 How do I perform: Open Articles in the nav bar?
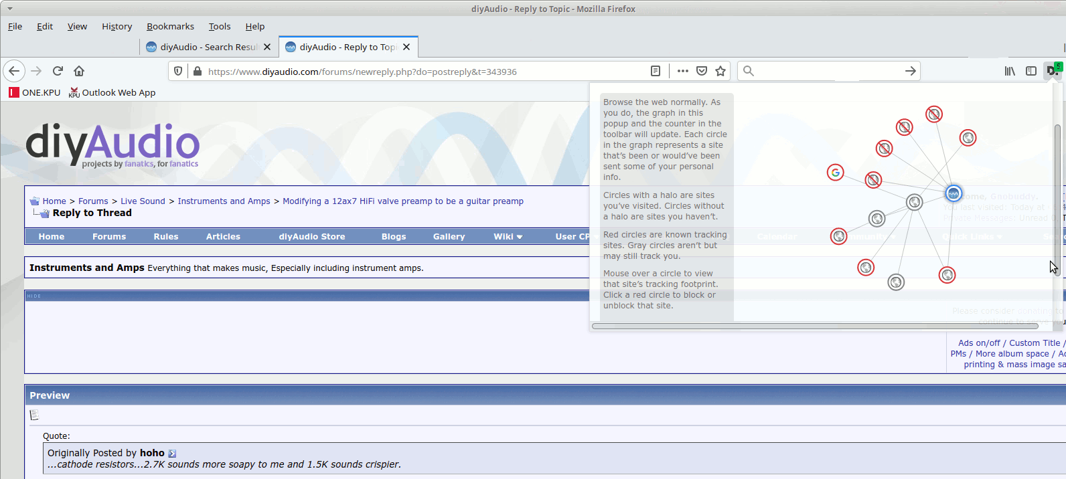[x=223, y=237]
